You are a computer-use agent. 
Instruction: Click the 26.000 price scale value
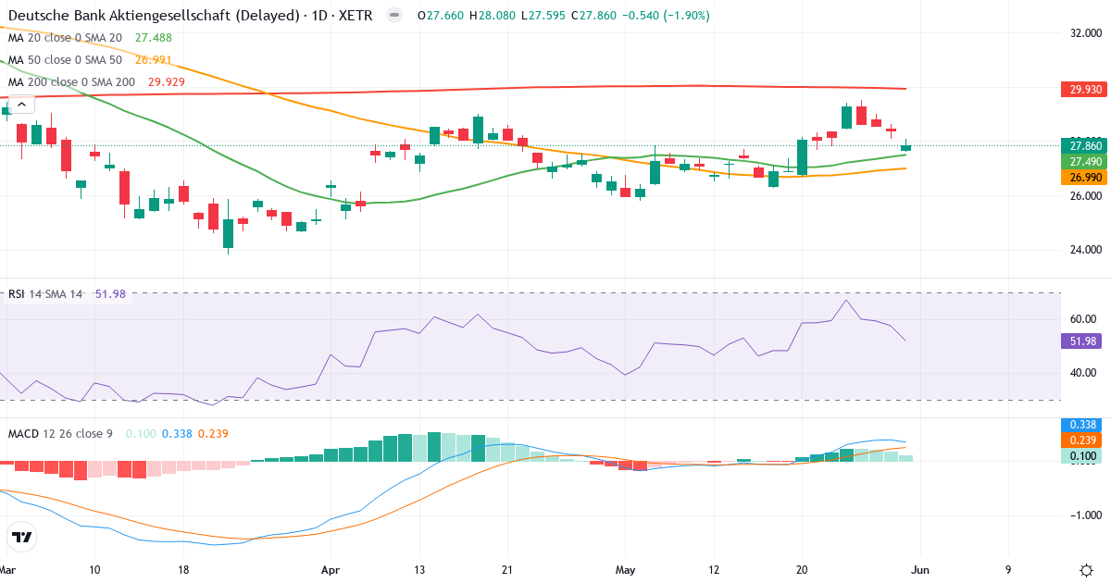1085,196
